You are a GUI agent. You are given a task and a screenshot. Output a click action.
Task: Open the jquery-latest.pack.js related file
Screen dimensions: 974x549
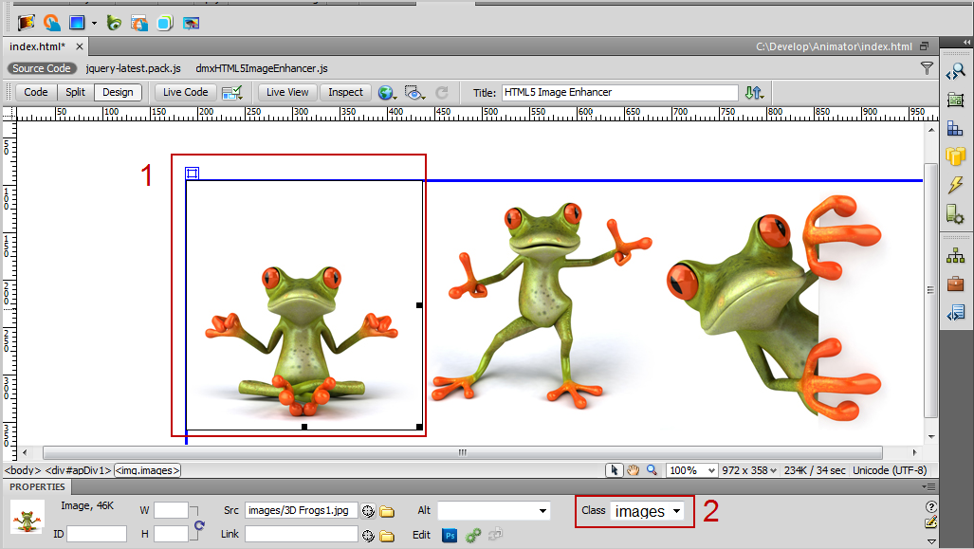[134, 68]
